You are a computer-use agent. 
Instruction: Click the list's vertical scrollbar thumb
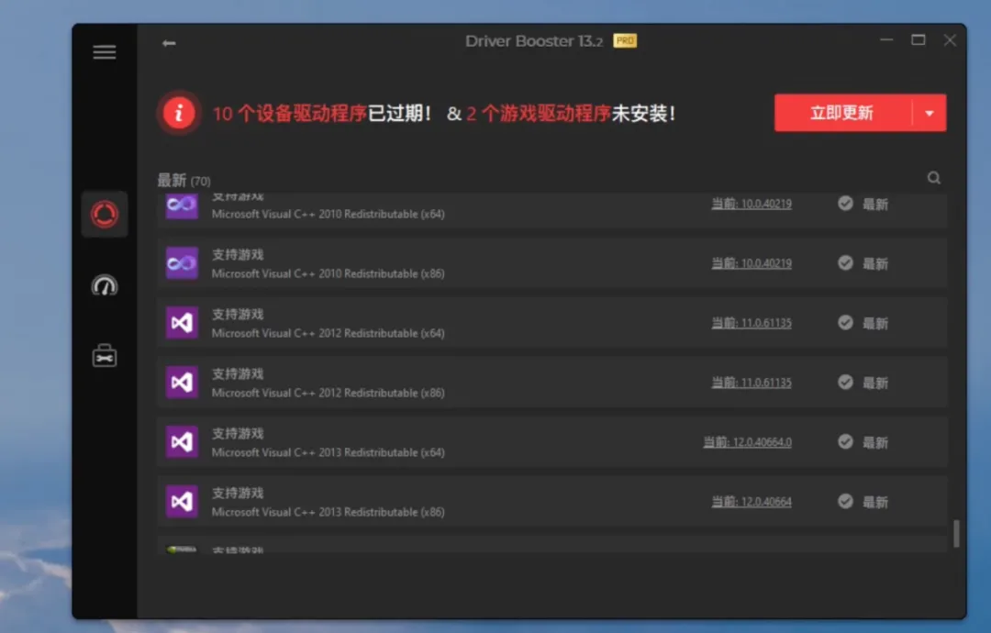pos(956,534)
